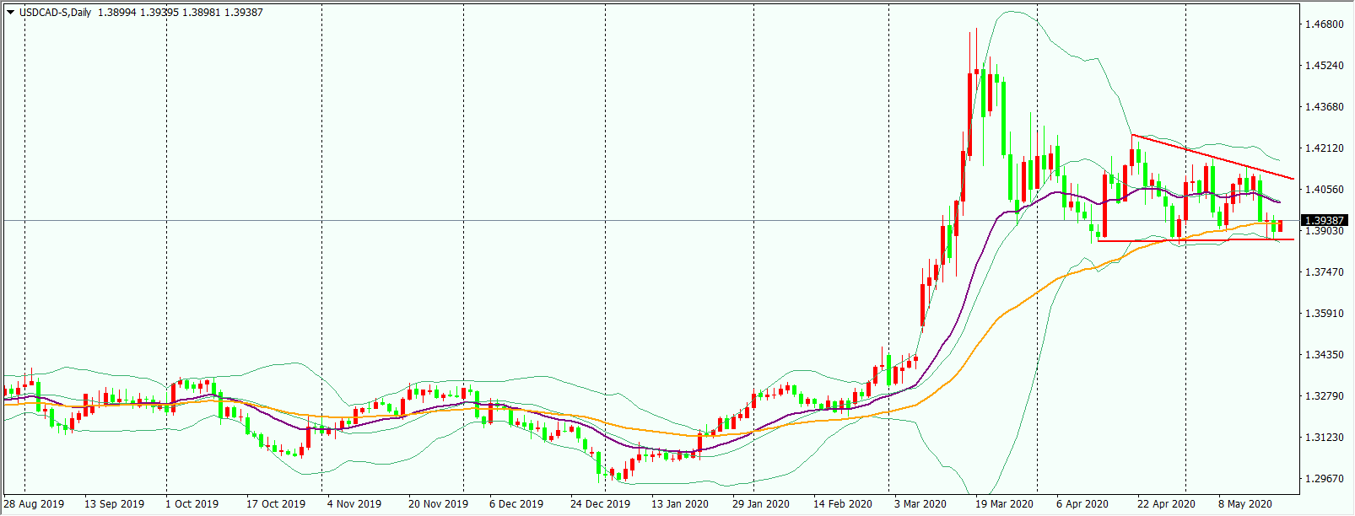Select the low value 1.38981 in header
Screen dimensions: 1355x516
(x=200, y=13)
